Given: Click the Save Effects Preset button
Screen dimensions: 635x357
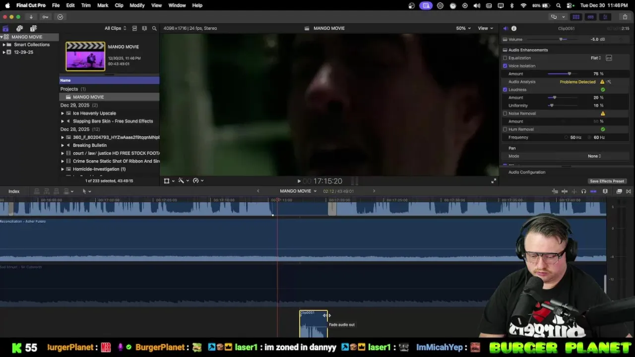Looking at the screenshot, I should click(607, 181).
